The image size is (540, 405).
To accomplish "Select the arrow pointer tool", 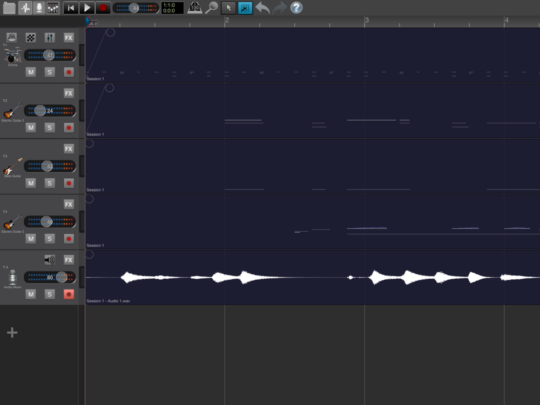I will point(228,8).
